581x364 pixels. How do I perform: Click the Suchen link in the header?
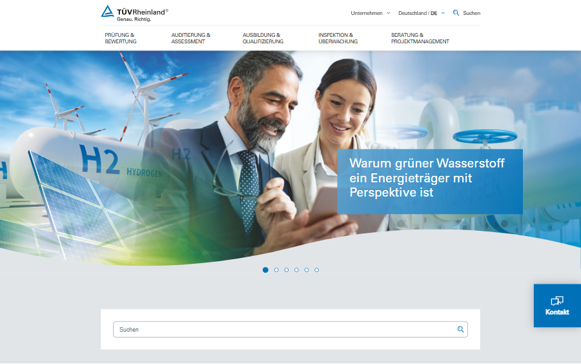(471, 13)
